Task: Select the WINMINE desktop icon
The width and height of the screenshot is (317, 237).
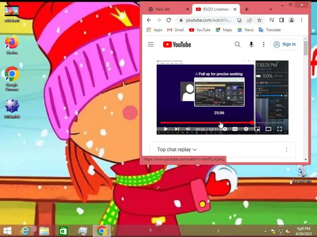Action: (12, 109)
